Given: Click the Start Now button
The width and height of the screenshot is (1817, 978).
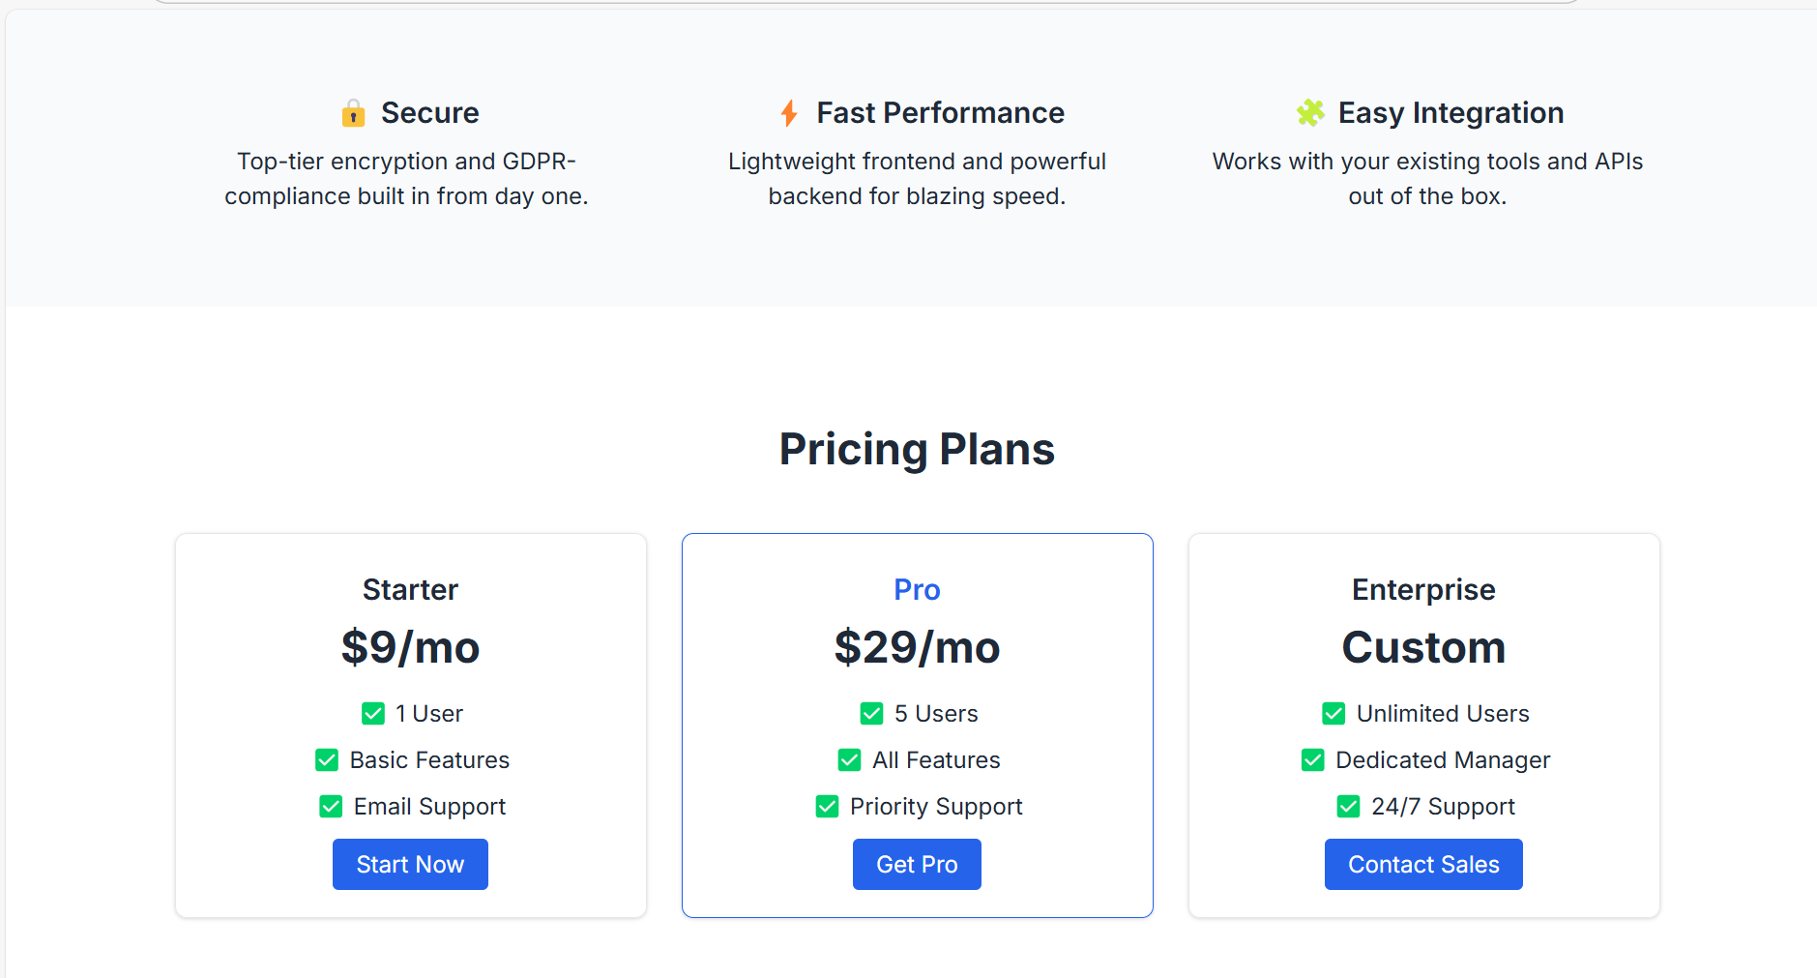Looking at the screenshot, I should (x=410, y=864).
